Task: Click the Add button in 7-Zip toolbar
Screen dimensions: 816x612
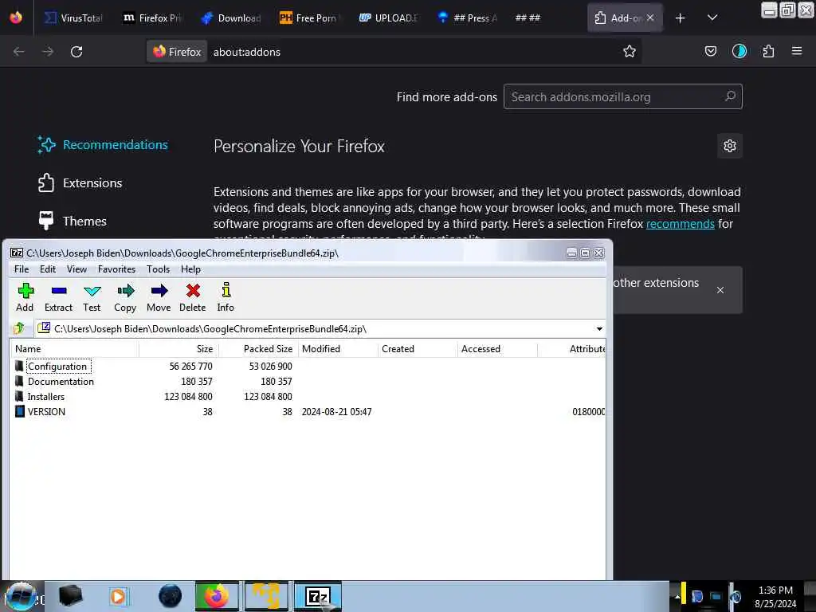Action: point(25,297)
